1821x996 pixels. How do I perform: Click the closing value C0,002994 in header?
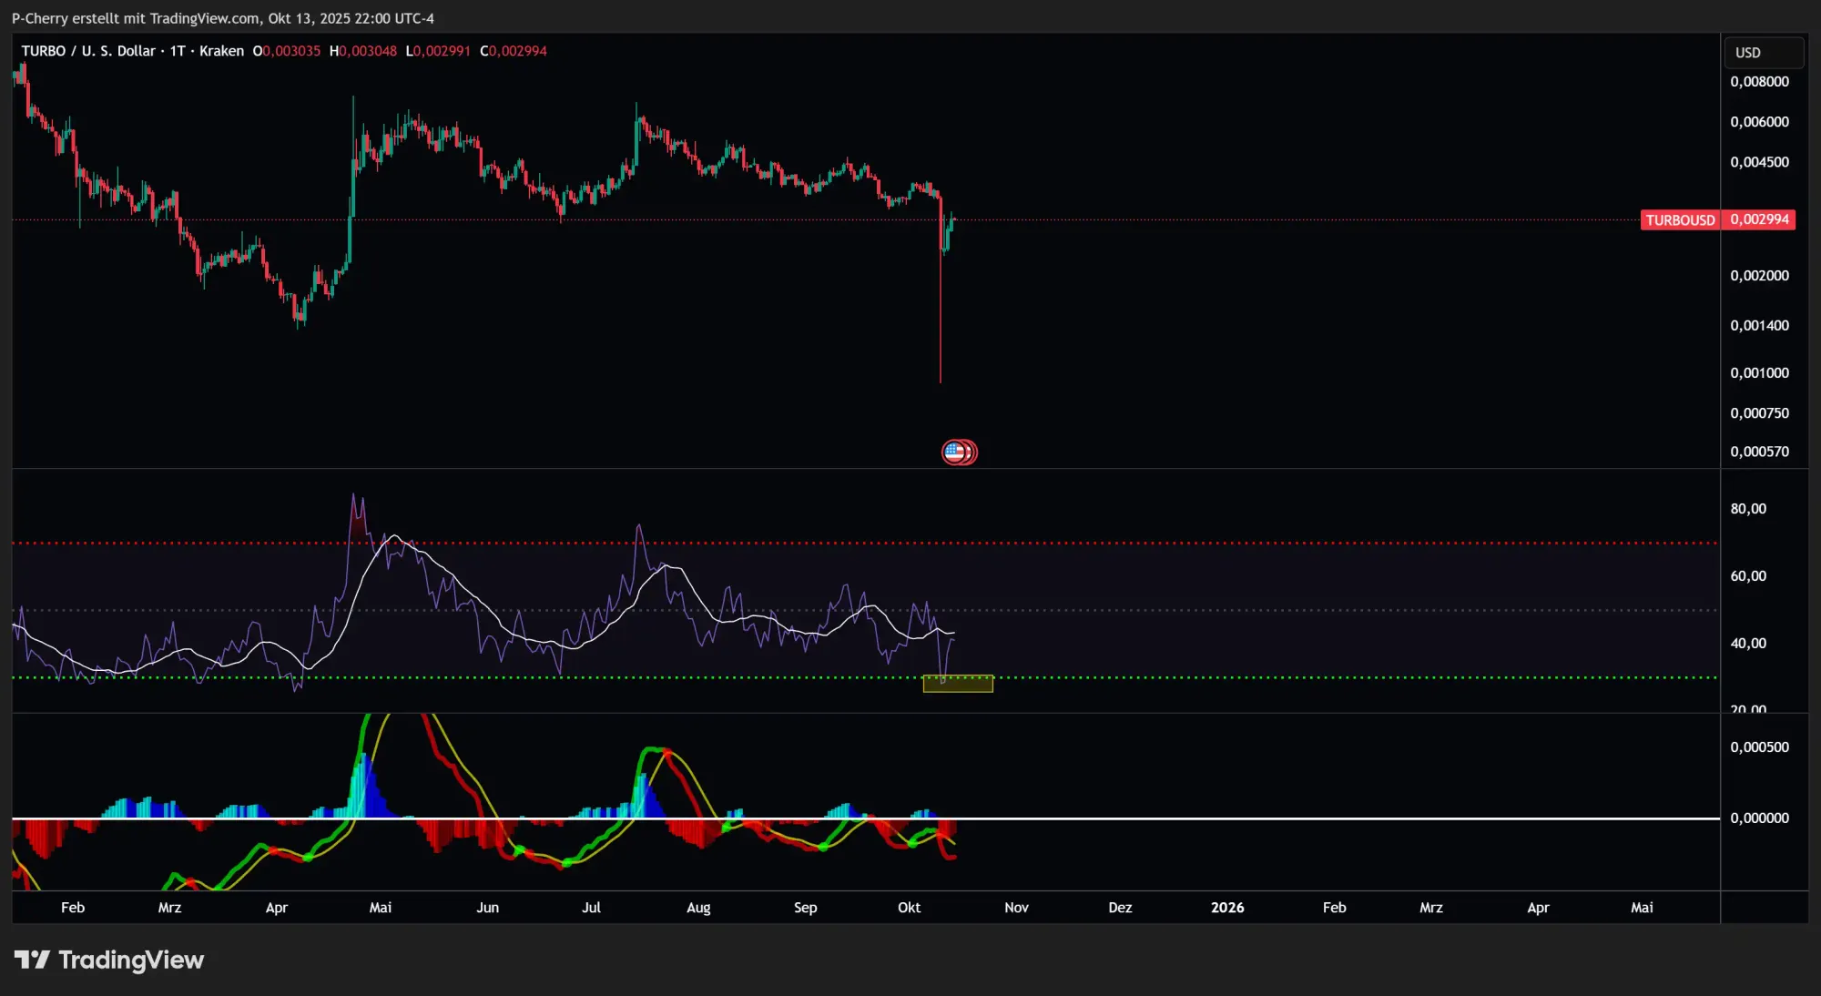[x=514, y=51]
